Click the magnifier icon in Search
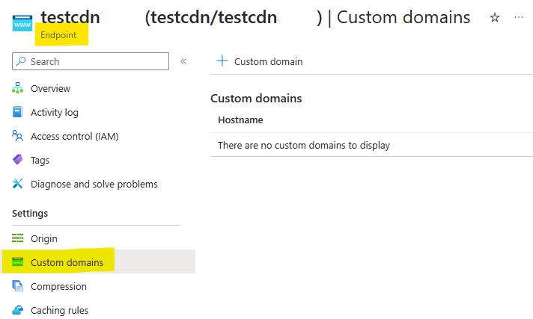The width and height of the screenshot is (533, 319). [21, 61]
